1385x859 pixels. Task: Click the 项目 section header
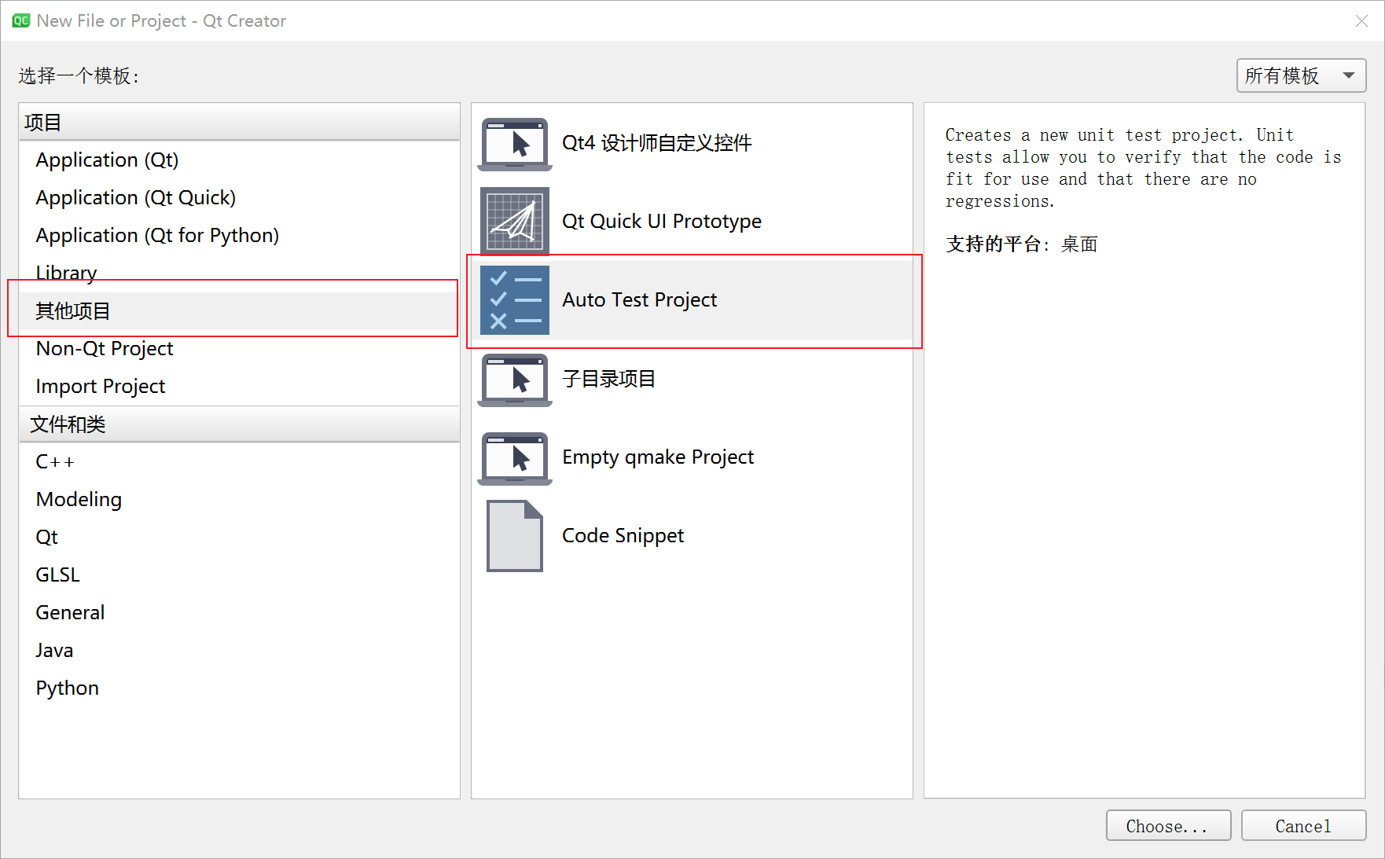point(239,123)
